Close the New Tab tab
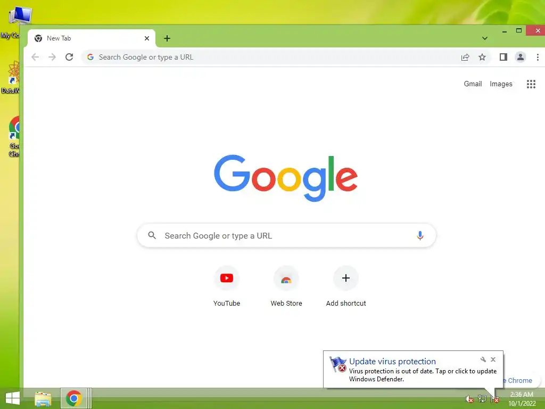 pyautogui.click(x=147, y=38)
